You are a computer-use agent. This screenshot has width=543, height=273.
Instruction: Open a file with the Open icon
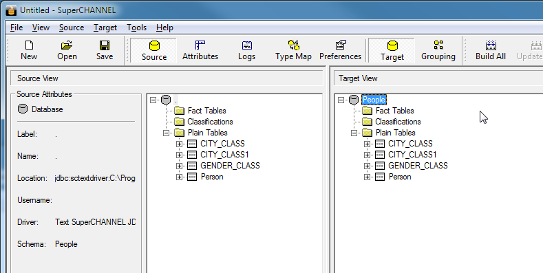(x=67, y=50)
